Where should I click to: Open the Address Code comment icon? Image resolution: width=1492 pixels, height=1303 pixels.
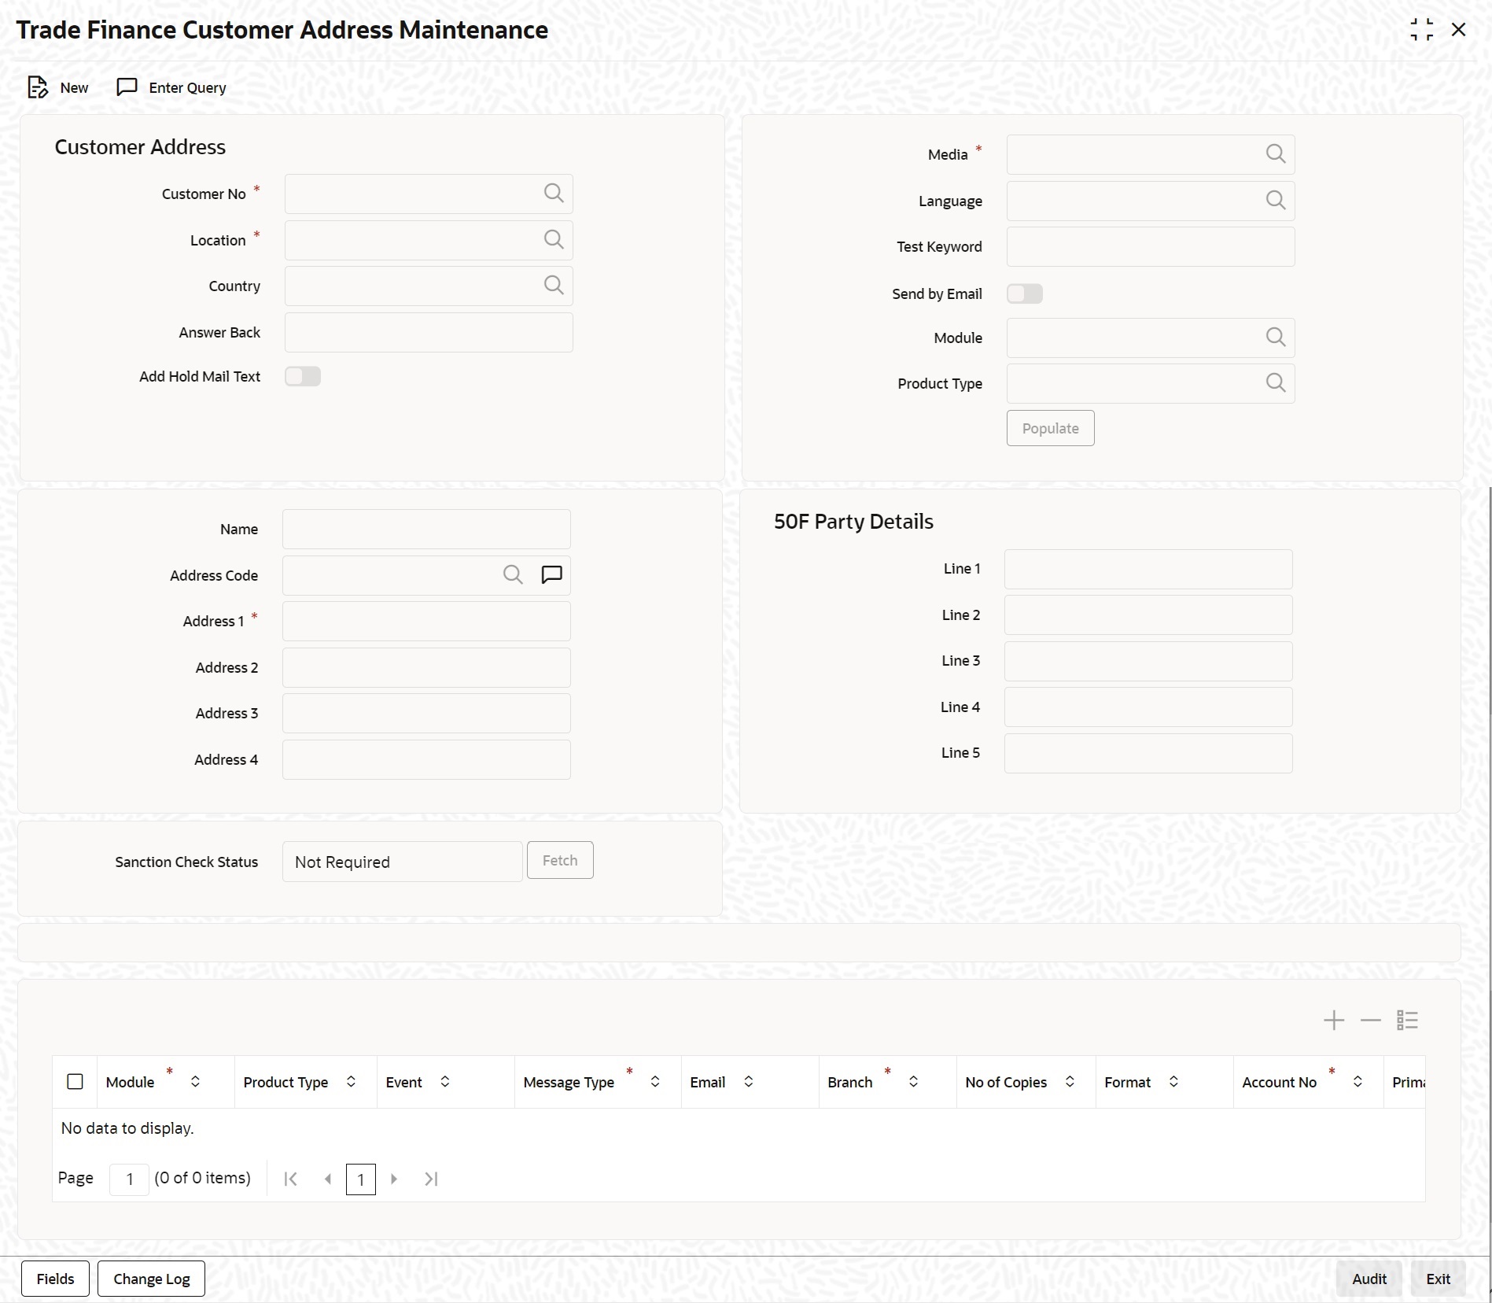[x=551, y=575]
